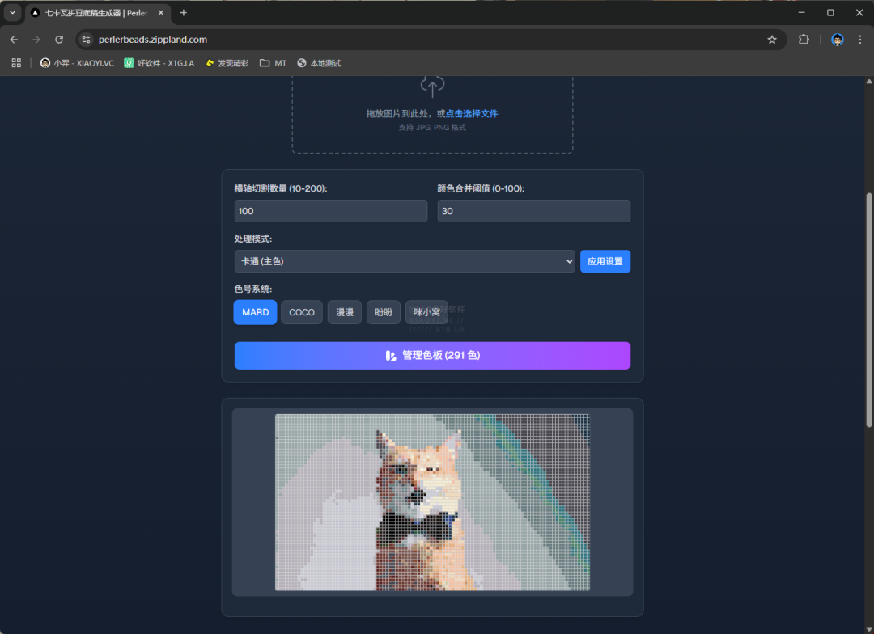Screen dimensions: 874x634
Task: Click the address bar URL
Action: click(153, 40)
